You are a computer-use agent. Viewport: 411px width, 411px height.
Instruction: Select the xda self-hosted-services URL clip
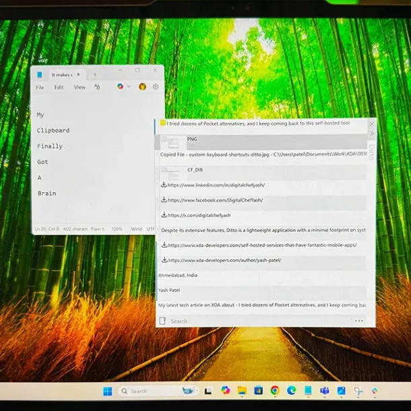pos(261,248)
